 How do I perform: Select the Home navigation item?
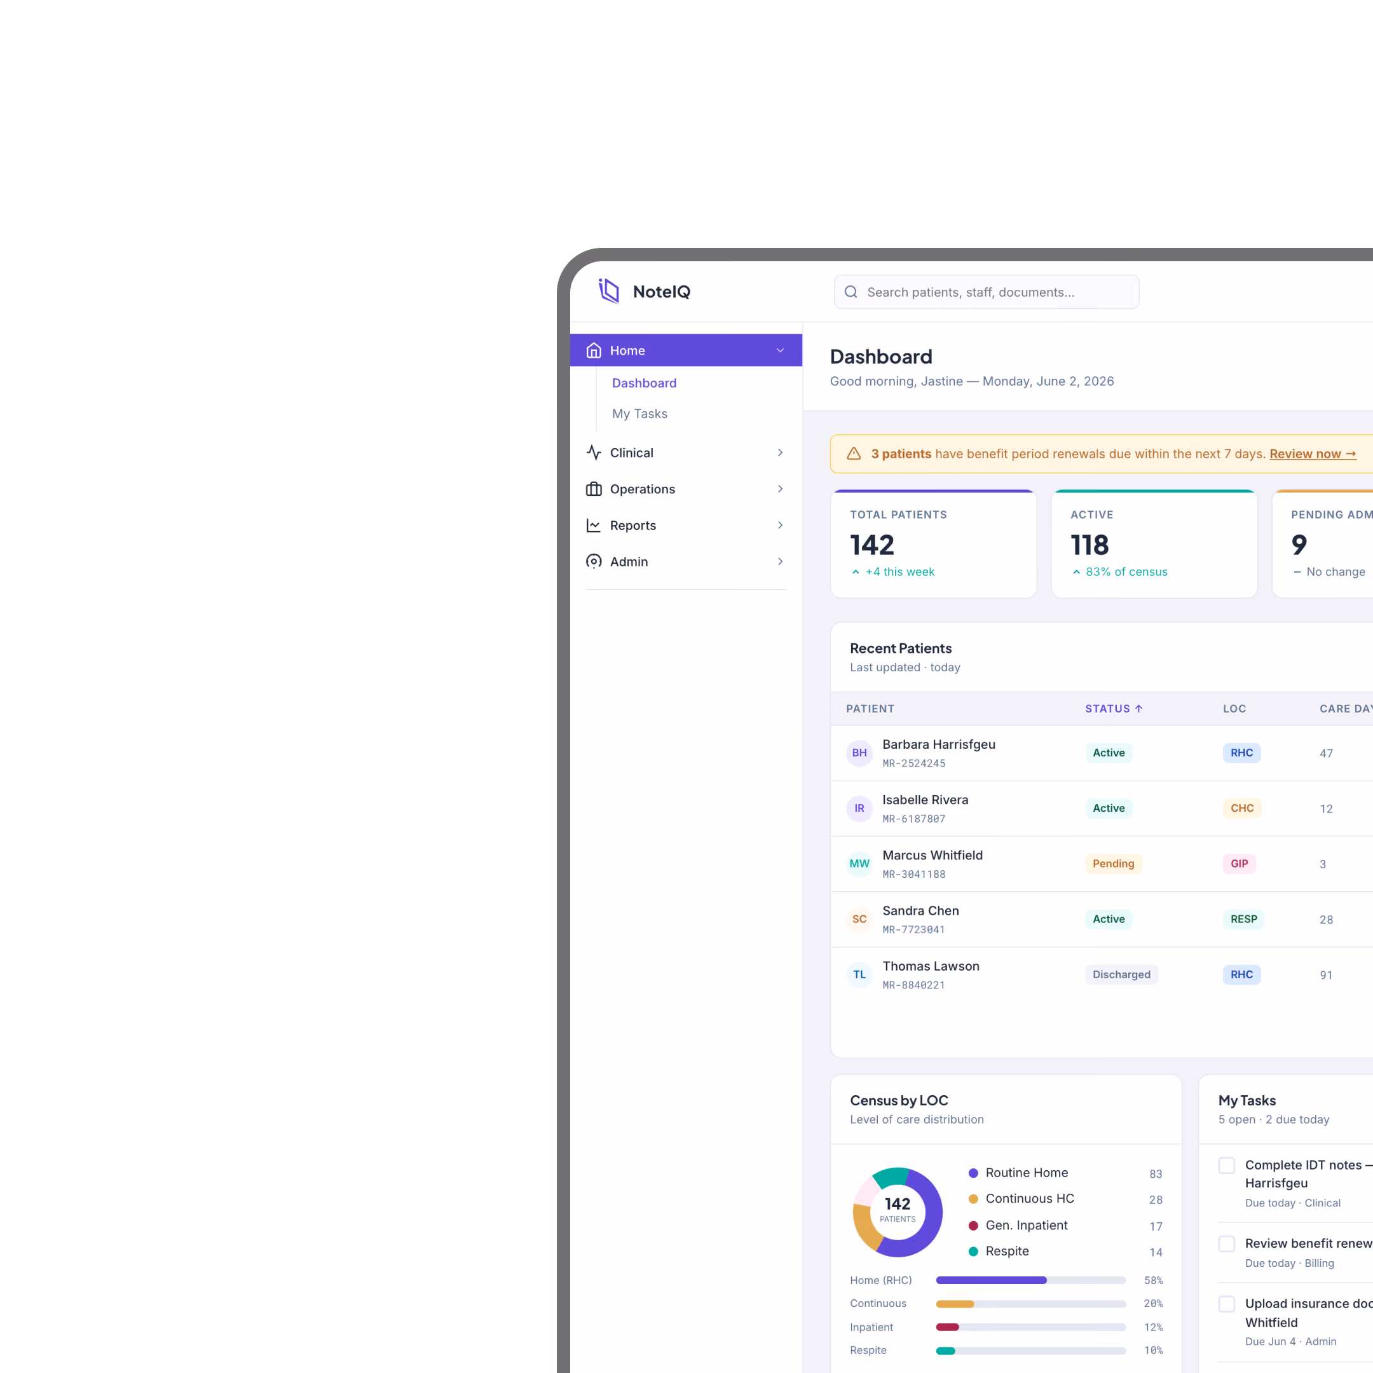[686, 350]
